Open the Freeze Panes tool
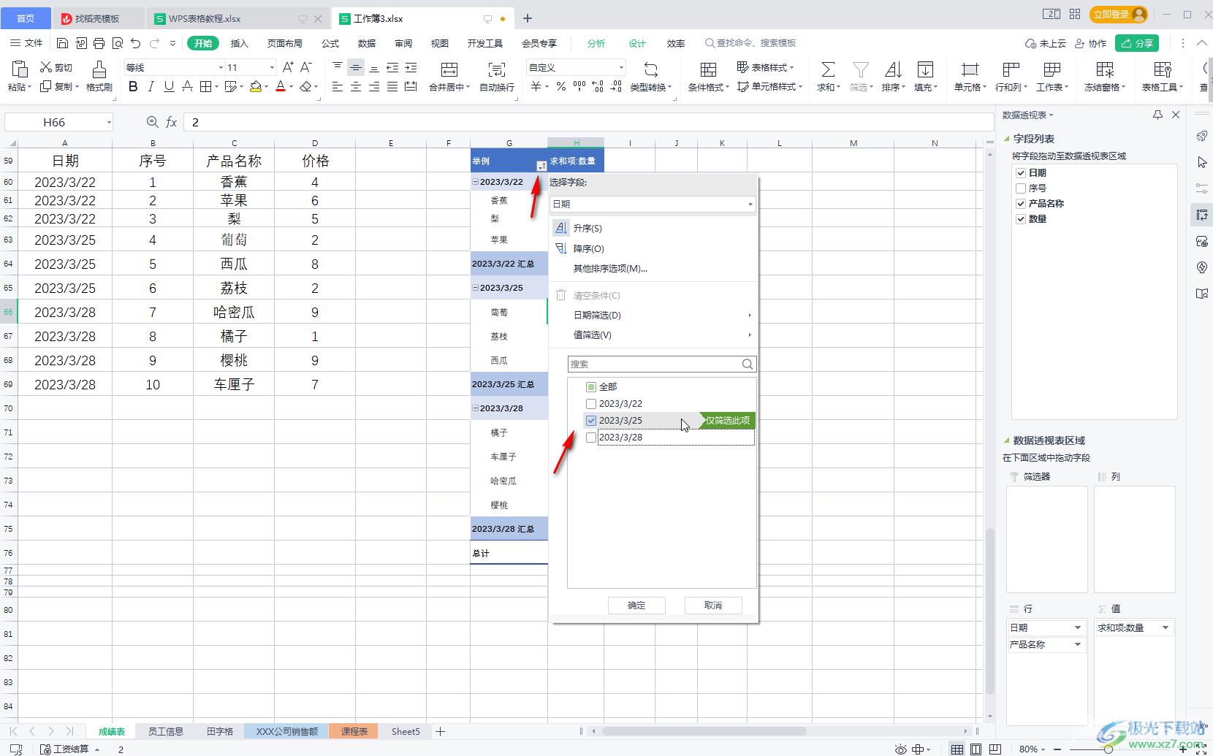The image size is (1213, 756). point(1105,69)
